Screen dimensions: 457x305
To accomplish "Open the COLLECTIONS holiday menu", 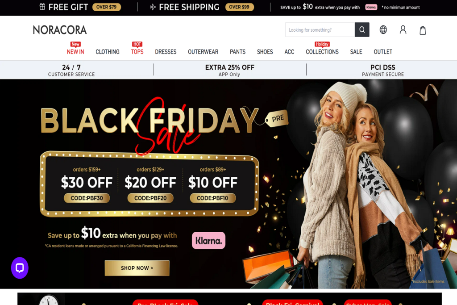I will 322,52.
